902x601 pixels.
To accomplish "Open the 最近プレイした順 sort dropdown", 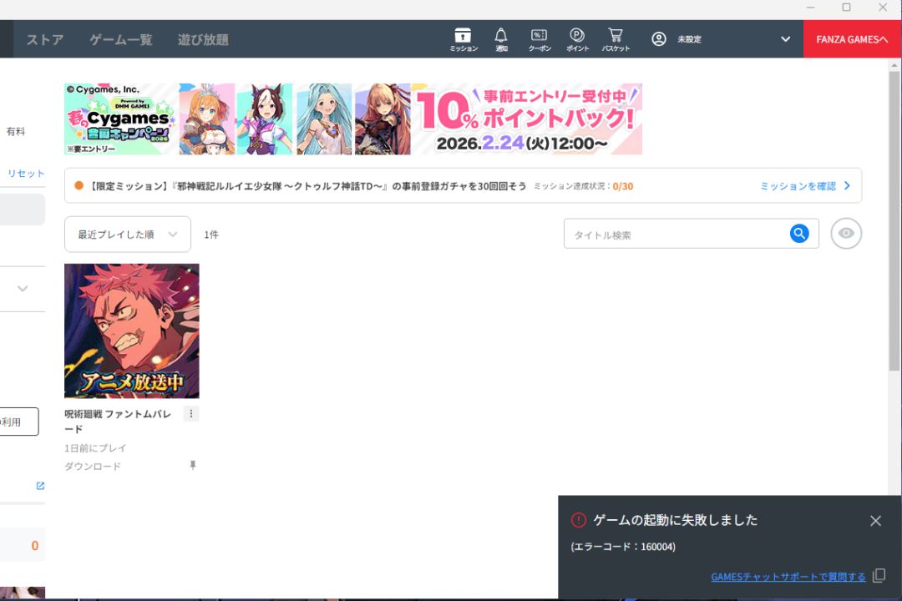I will pos(128,234).
